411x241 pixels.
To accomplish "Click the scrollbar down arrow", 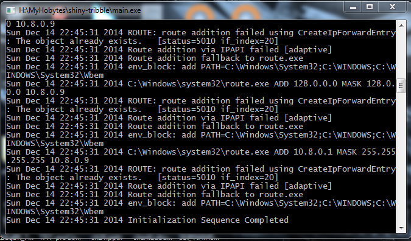I will (401, 228).
